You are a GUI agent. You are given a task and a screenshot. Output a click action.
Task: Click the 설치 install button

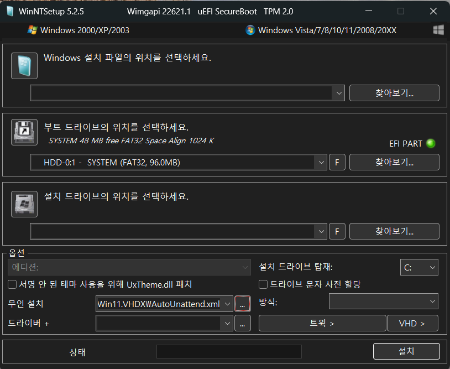coord(406,351)
